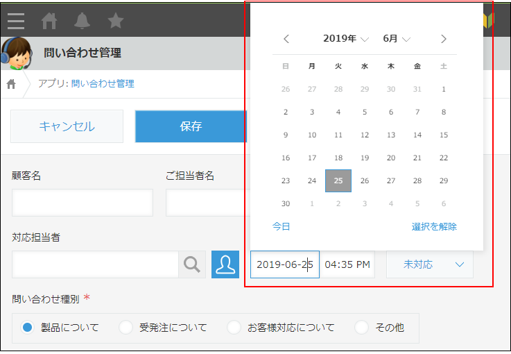The height and width of the screenshot is (354, 511).
Task: Choose June 22 in the calendar
Action: pos(444,158)
